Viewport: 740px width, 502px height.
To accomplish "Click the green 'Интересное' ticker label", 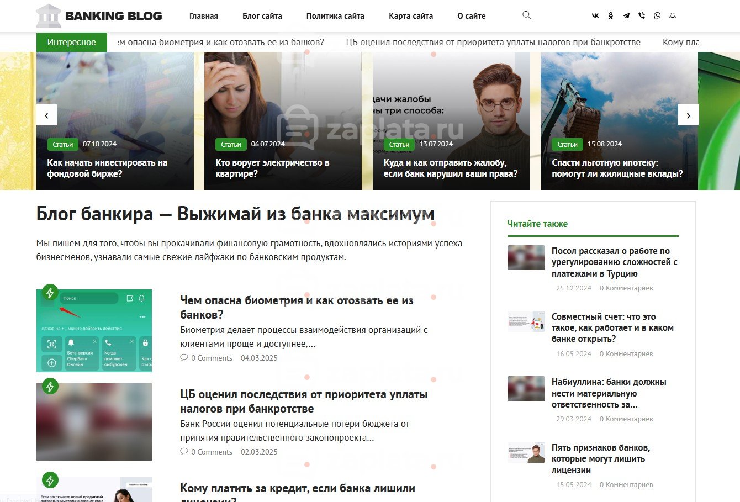I will point(72,42).
